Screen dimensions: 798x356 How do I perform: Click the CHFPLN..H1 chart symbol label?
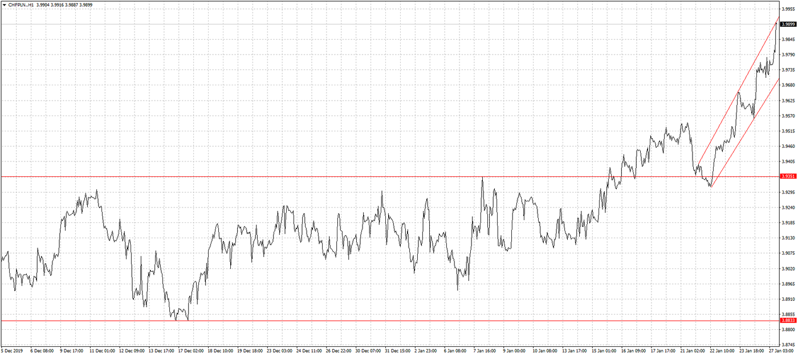tap(21, 5)
